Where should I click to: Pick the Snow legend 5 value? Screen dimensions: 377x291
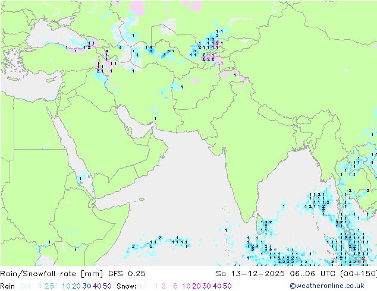point(175,286)
